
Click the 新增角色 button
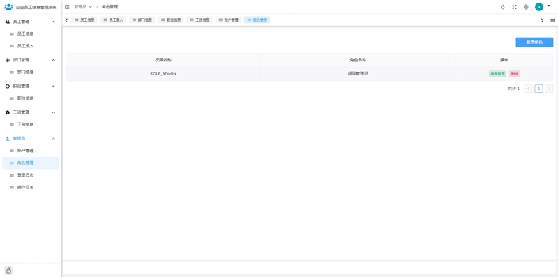(x=534, y=43)
